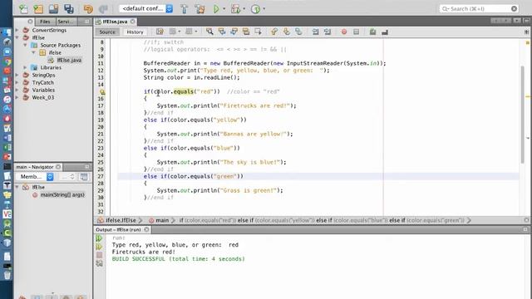The width and height of the screenshot is (532, 299).
Task: Click the Comment icon in editor toolbar
Action: pyautogui.click(x=372, y=32)
